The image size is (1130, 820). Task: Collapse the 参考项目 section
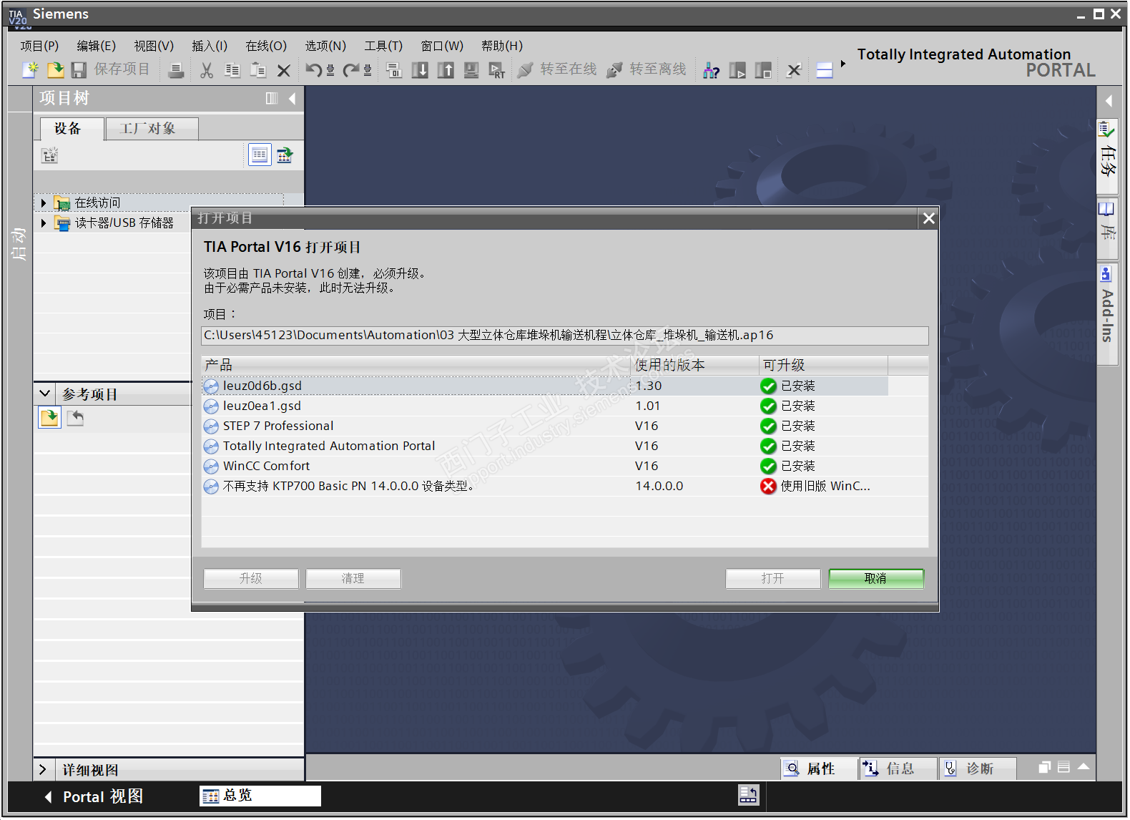44,394
